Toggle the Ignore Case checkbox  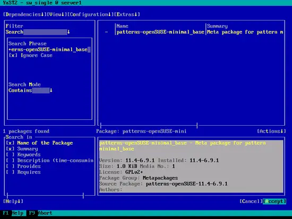click(31, 56)
